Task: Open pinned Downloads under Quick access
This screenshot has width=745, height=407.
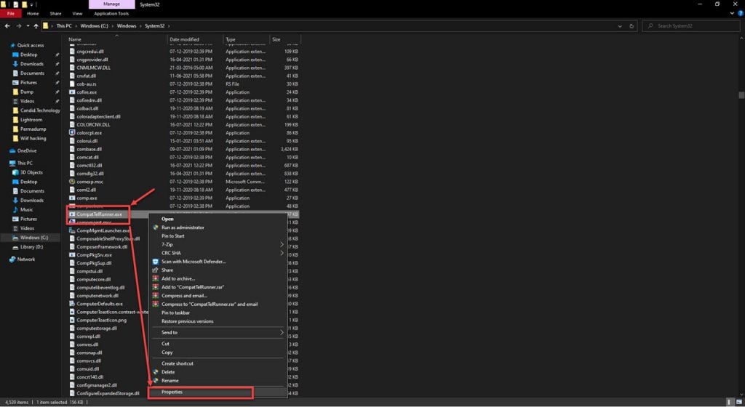Action: (31, 64)
